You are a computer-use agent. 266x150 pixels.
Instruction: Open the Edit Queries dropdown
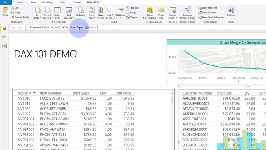69,13
